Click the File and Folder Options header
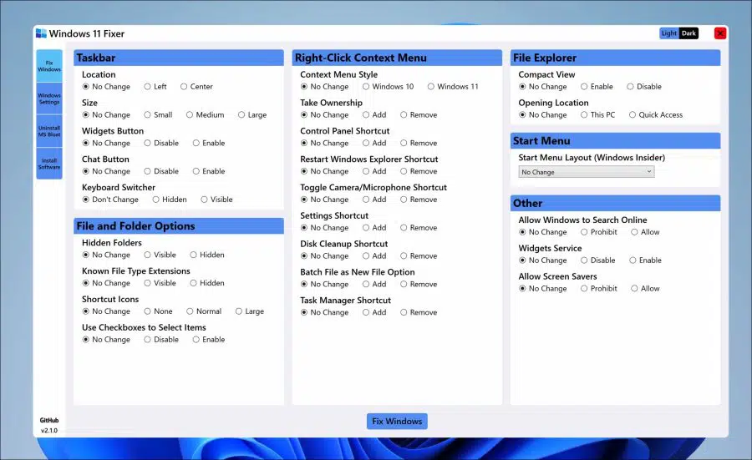The height and width of the screenshot is (460, 752). tap(179, 225)
